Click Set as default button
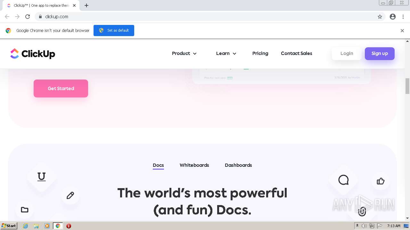Viewport: 410px width, 230px height. [x=114, y=31]
